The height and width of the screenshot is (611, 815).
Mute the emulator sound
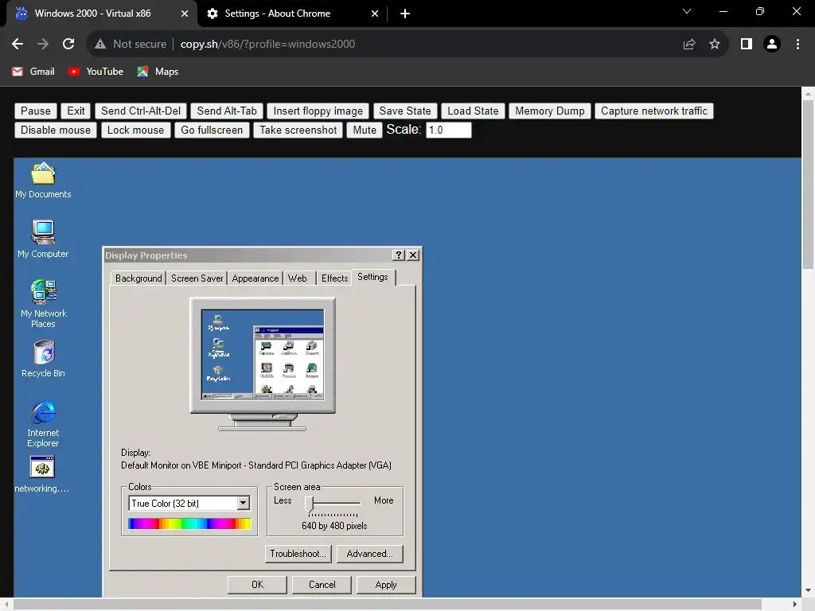[x=365, y=130]
